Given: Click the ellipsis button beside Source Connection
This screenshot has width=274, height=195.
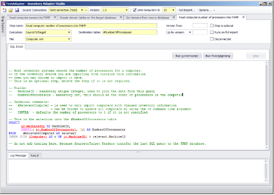Looking at the screenshot, I should point(85,10).
